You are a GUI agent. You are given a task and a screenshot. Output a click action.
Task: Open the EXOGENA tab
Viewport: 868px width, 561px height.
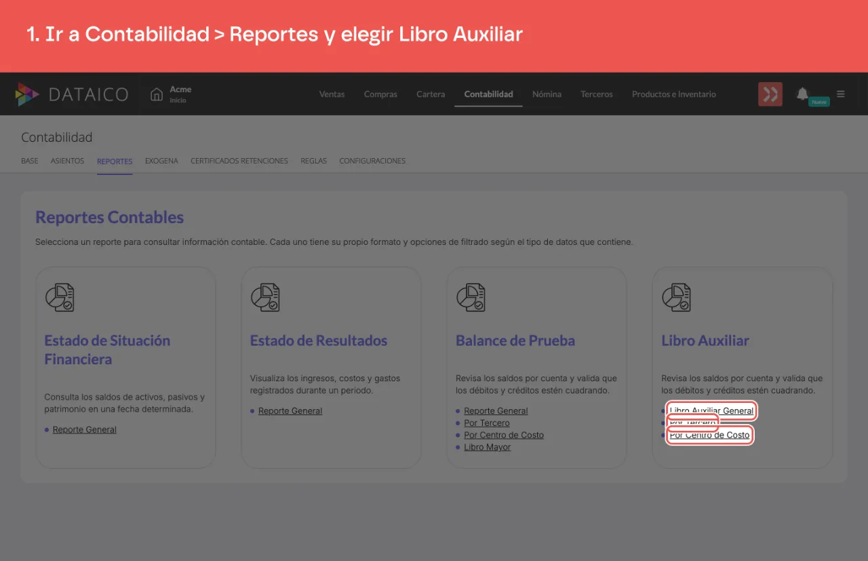click(161, 161)
